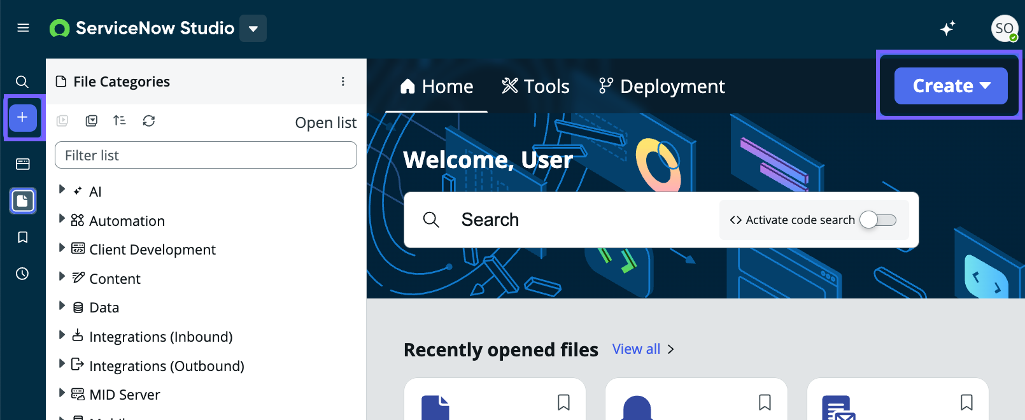Image resolution: width=1025 pixels, height=420 pixels.
Task: Open search in the left sidebar
Action: pyautogui.click(x=22, y=81)
